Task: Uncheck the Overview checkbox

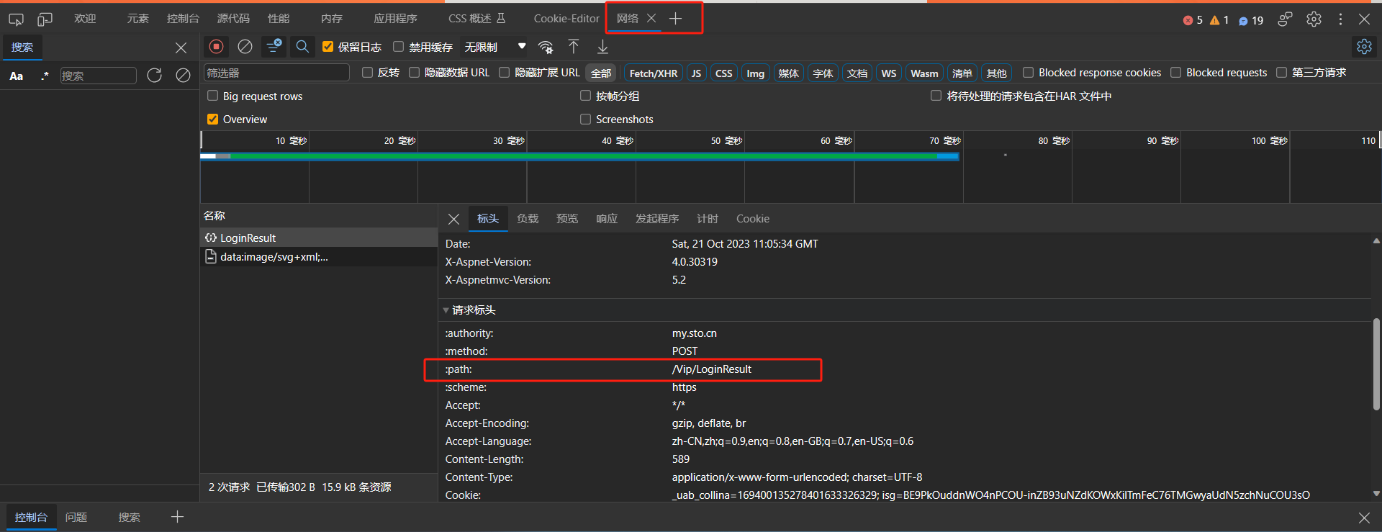Action: [x=212, y=119]
